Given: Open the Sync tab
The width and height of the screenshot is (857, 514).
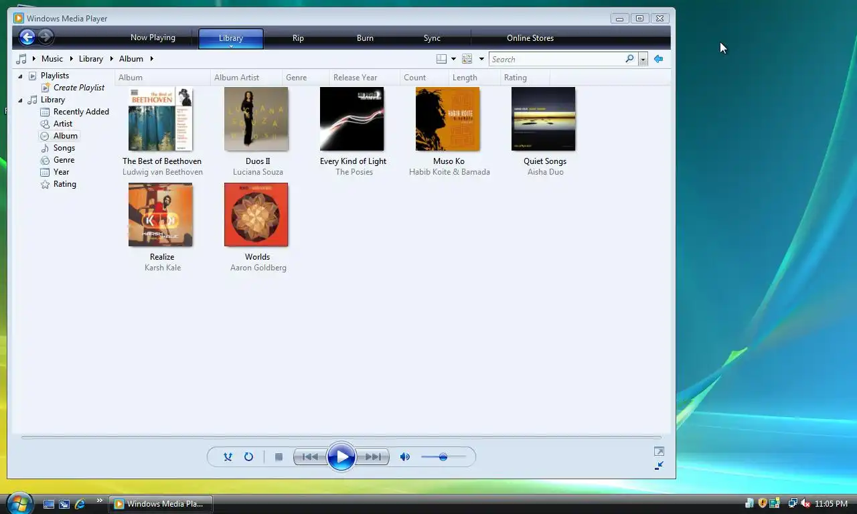Looking at the screenshot, I should click(432, 38).
